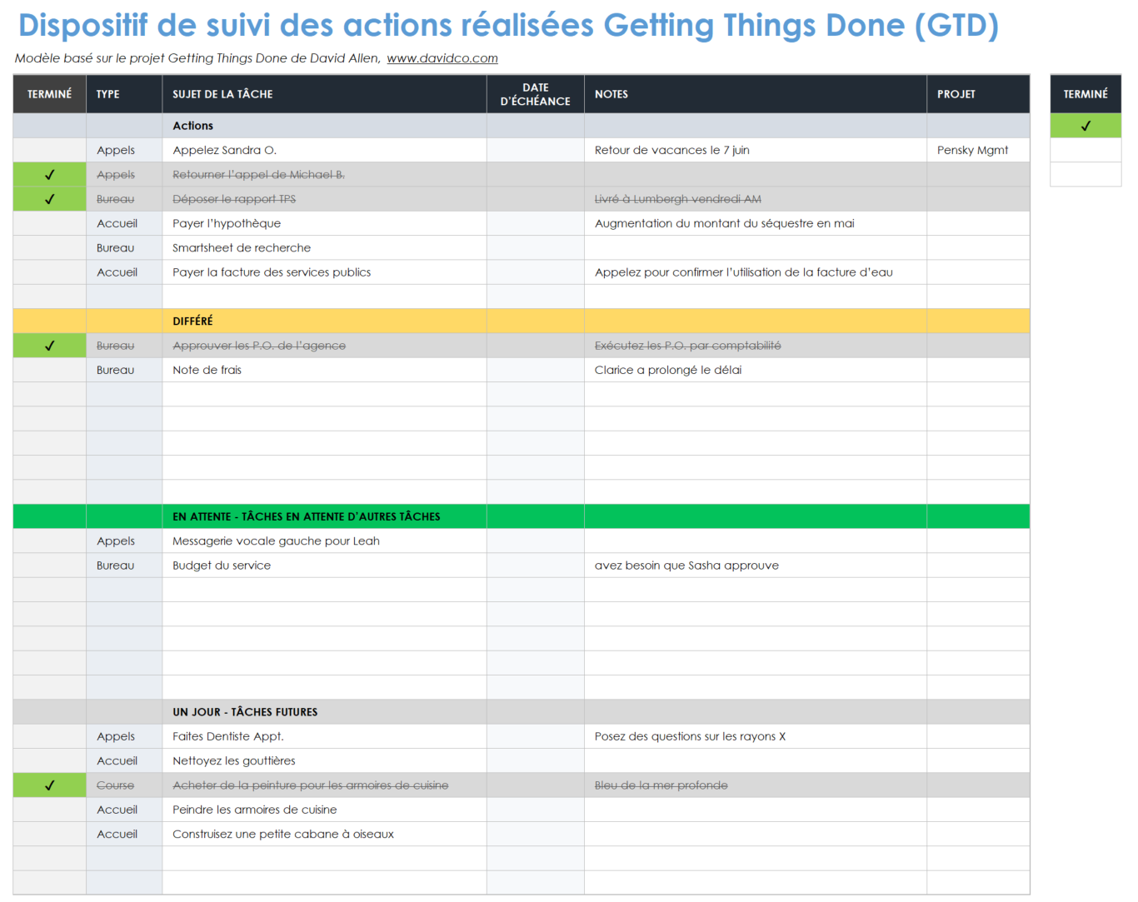Select the cell Faites Dentiste Appt.

coord(324,736)
